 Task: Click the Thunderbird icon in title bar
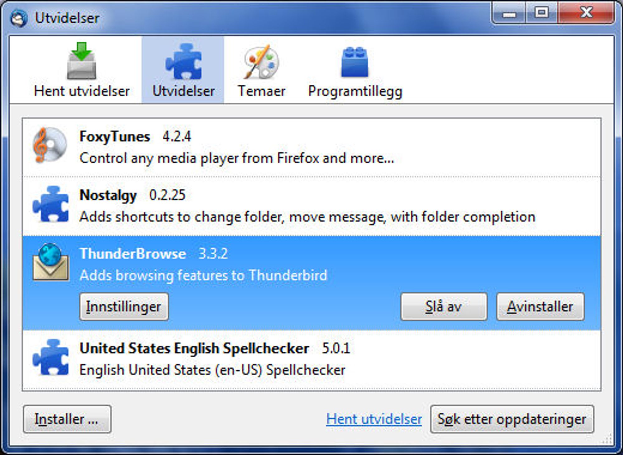(19, 18)
